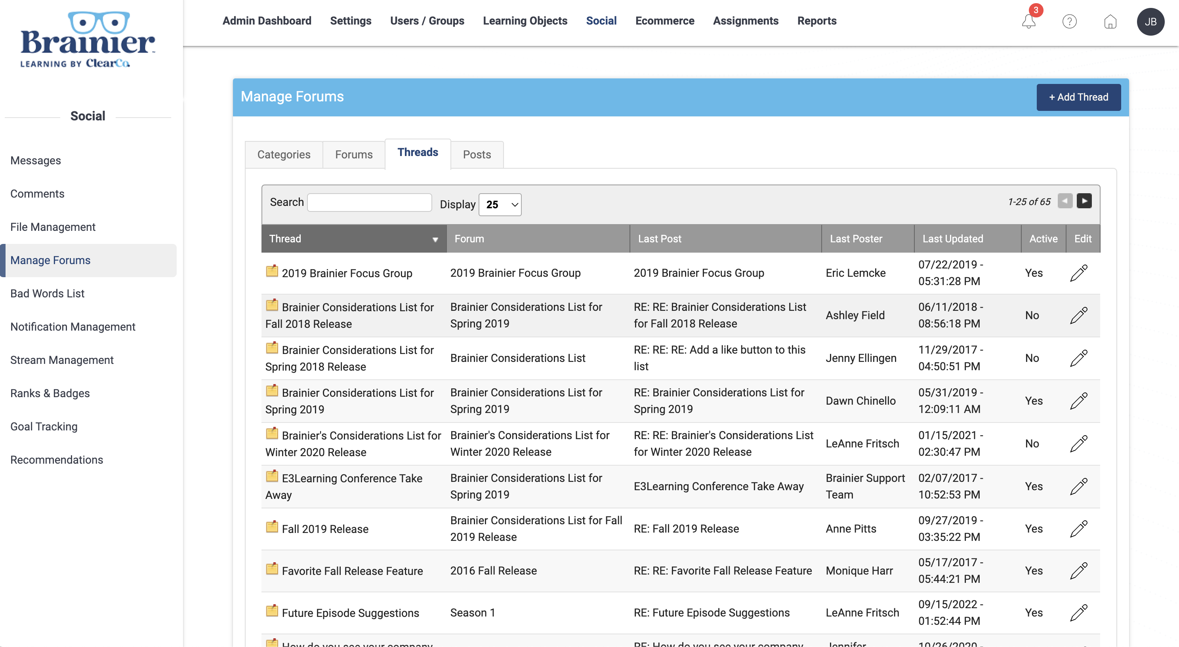The height and width of the screenshot is (647, 1179).
Task: Open the Assignments menu
Action: (x=746, y=21)
